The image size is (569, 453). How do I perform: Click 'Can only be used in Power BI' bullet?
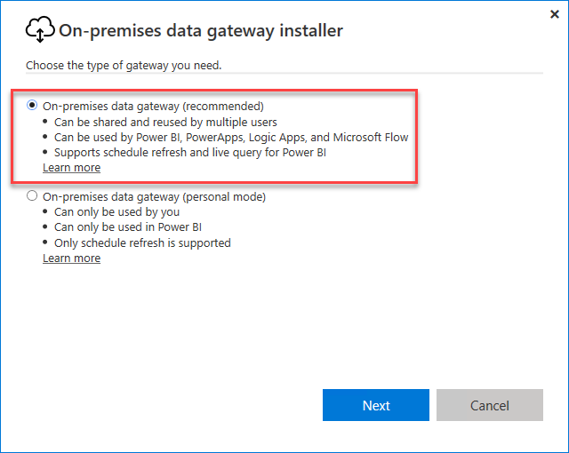[x=128, y=227]
